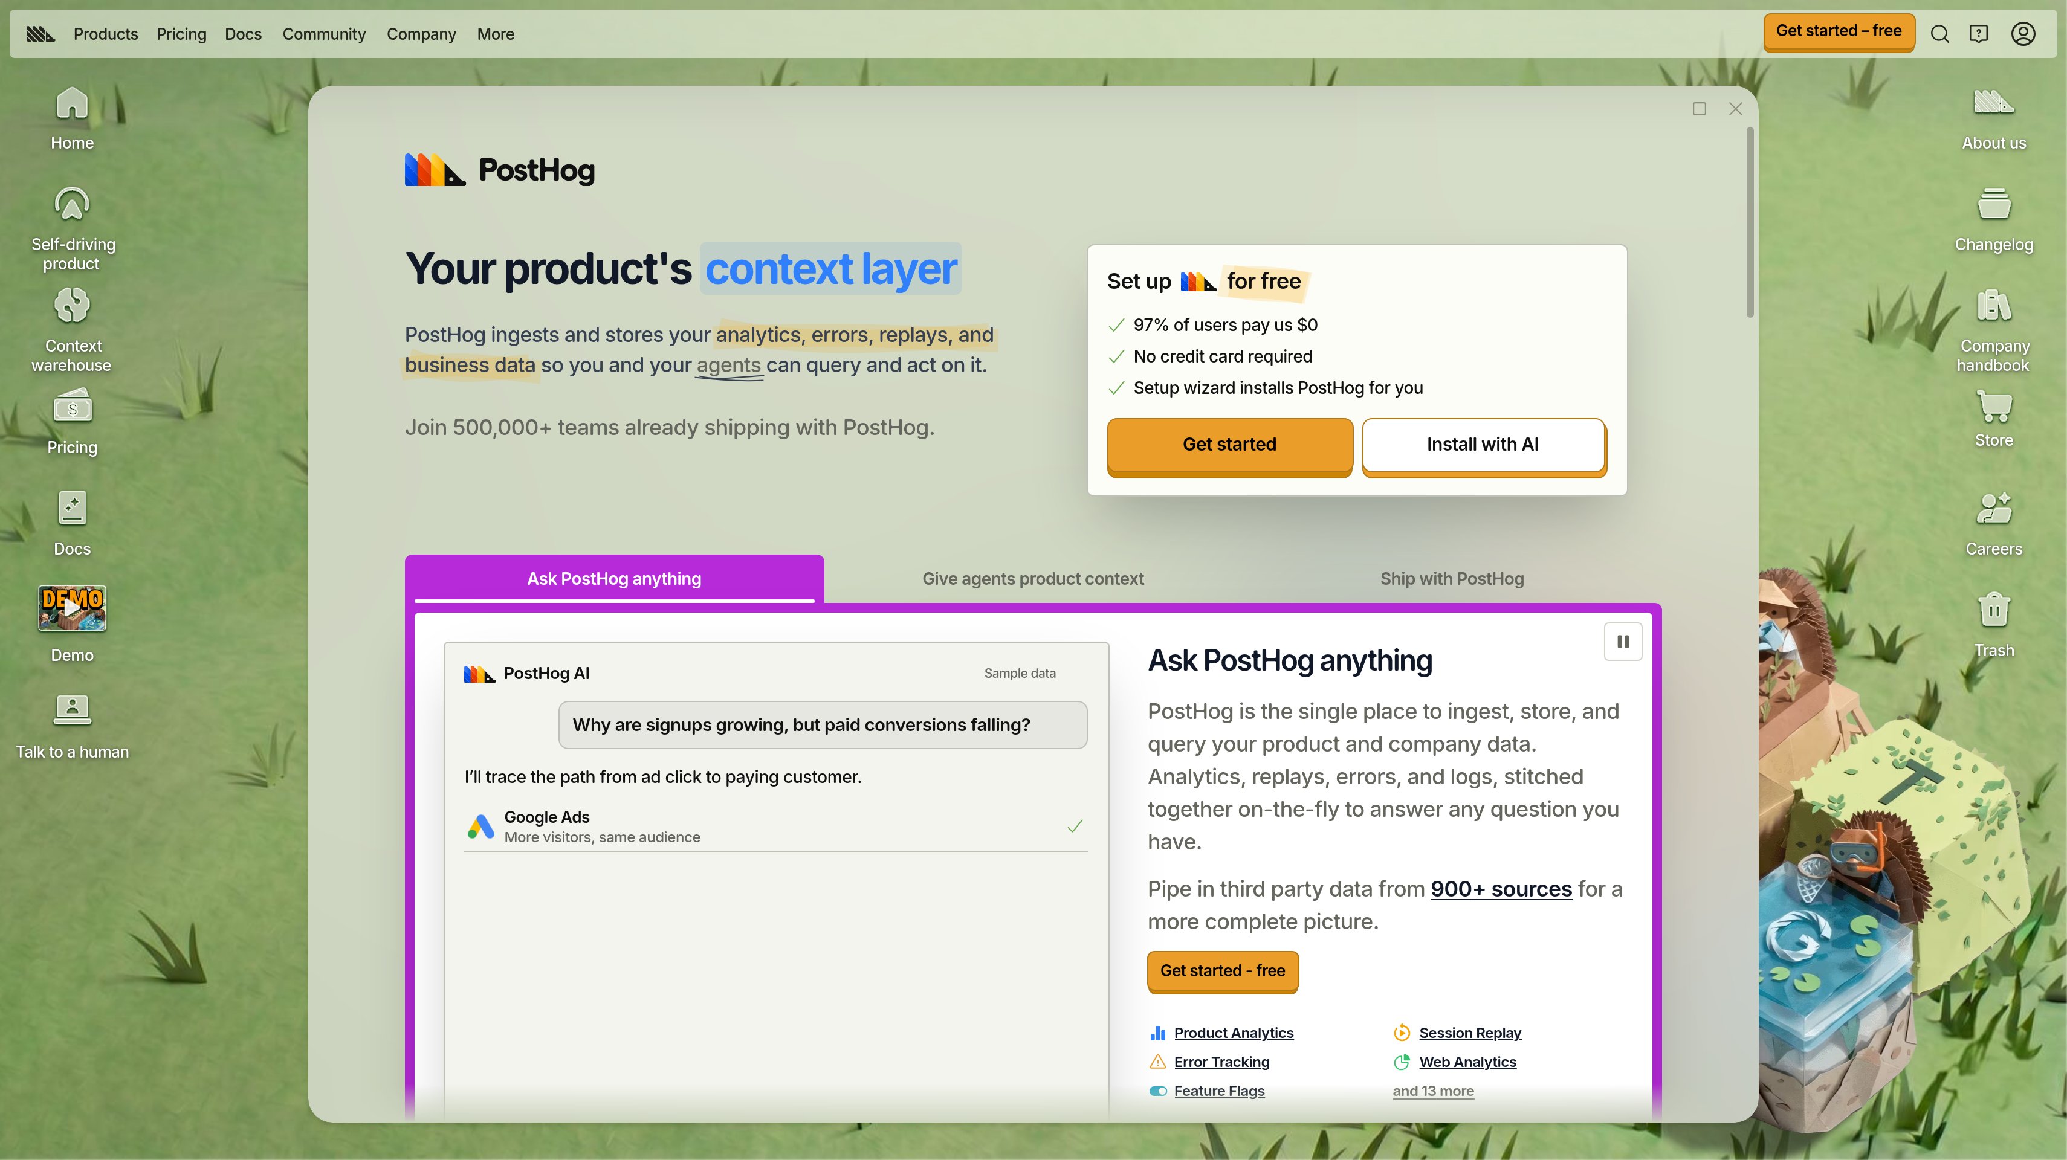Click the Install with AI button
This screenshot has width=2067, height=1160.
(x=1484, y=445)
